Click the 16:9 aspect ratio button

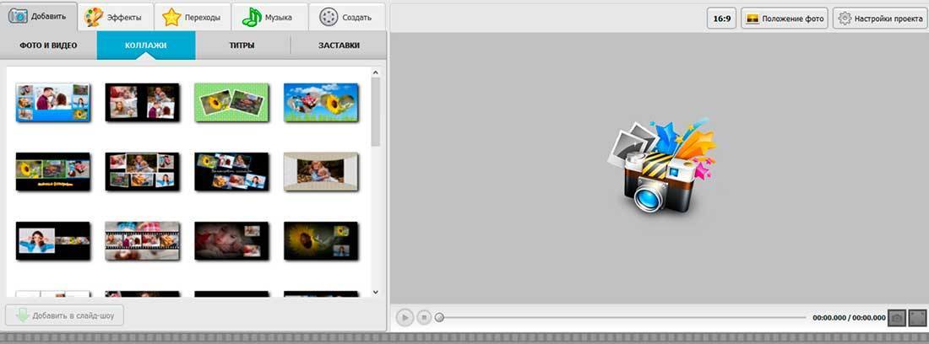721,19
